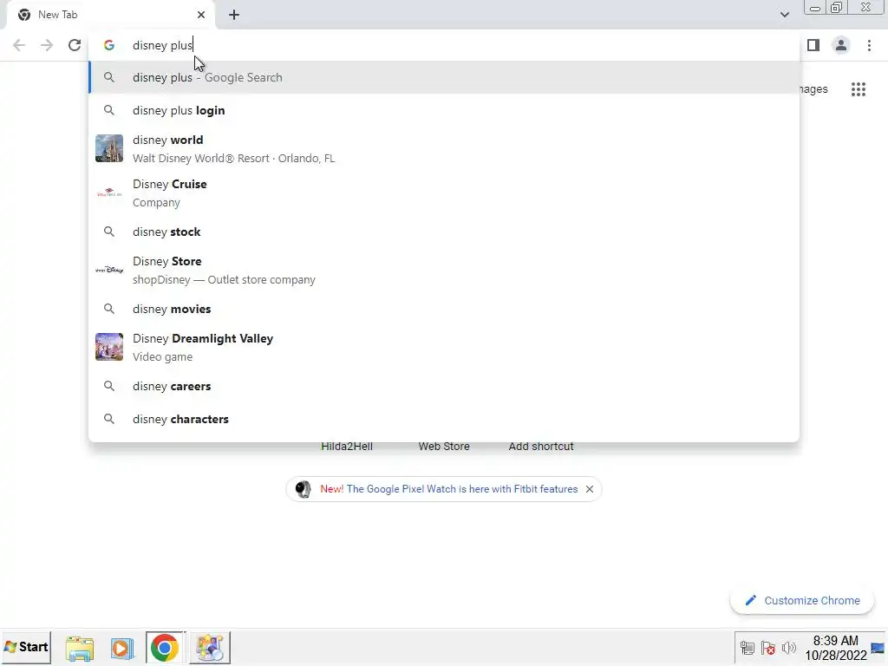Open the Google Pixel Watch promo link

tap(448, 489)
